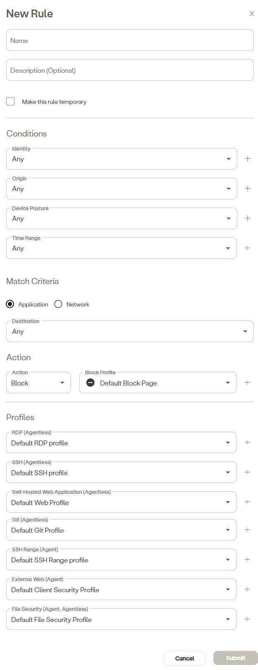The width and height of the screenshot is (258, 670).
Task: Click the plus icon beside Origin
Action: coord(248,189)
